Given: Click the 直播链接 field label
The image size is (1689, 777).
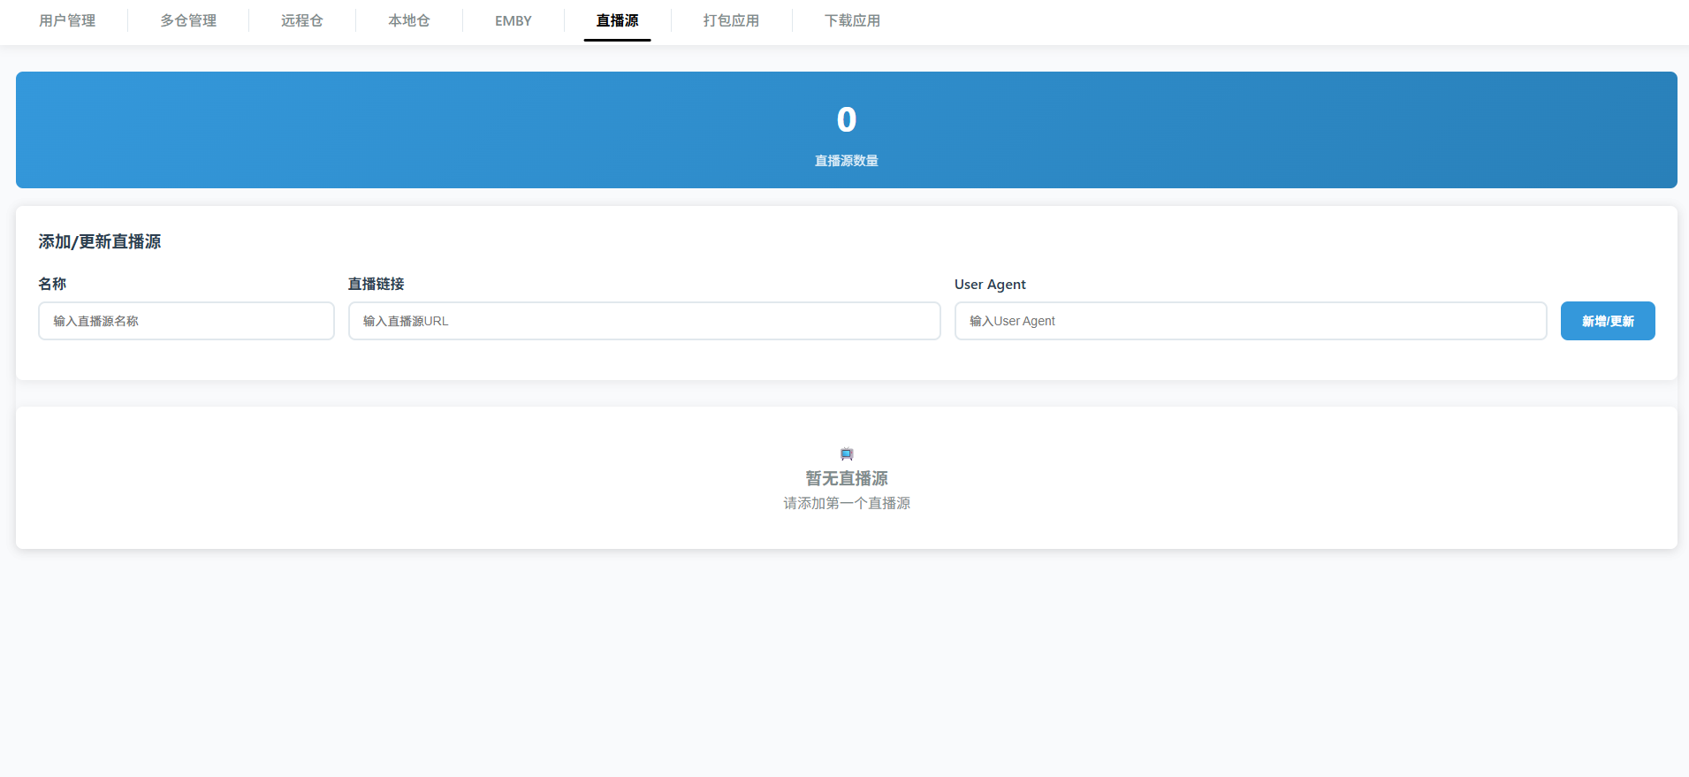Looking at the screenshot, I should pyautogui.click(x=376, y=284).
